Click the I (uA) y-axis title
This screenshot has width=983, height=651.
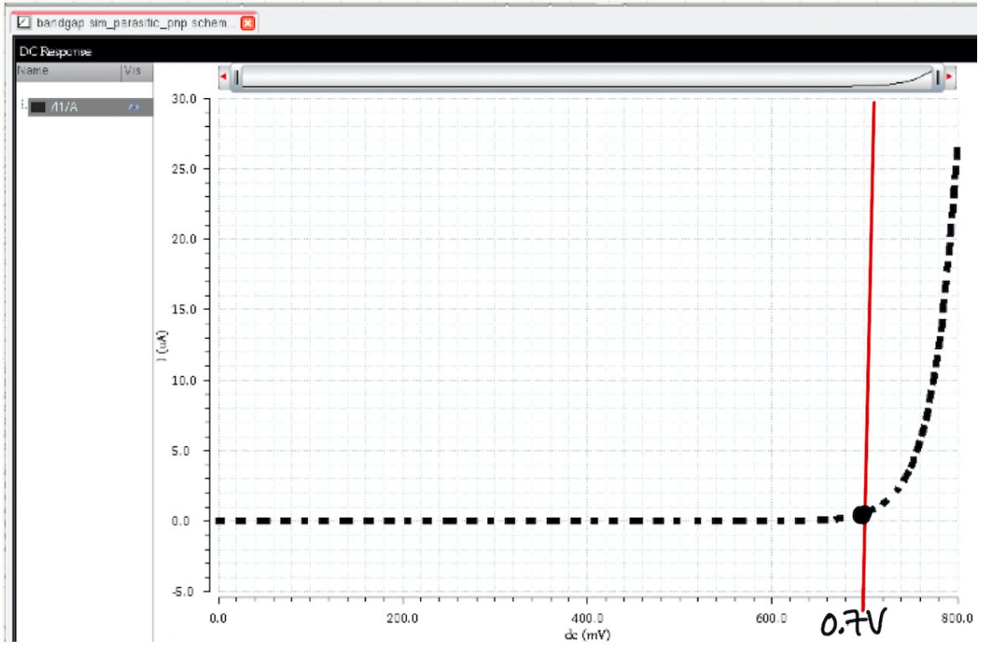coord(162,346)
